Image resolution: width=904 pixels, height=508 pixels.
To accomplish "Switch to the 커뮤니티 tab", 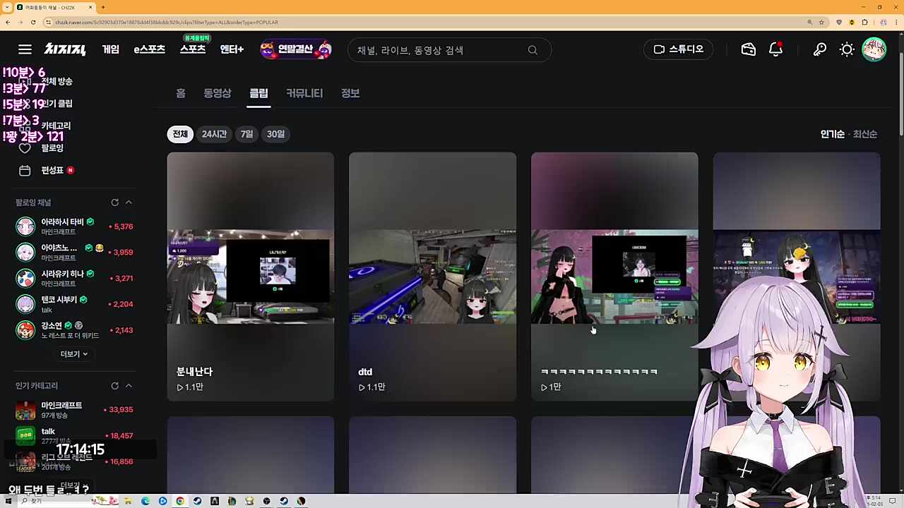I will coord(304,92).
